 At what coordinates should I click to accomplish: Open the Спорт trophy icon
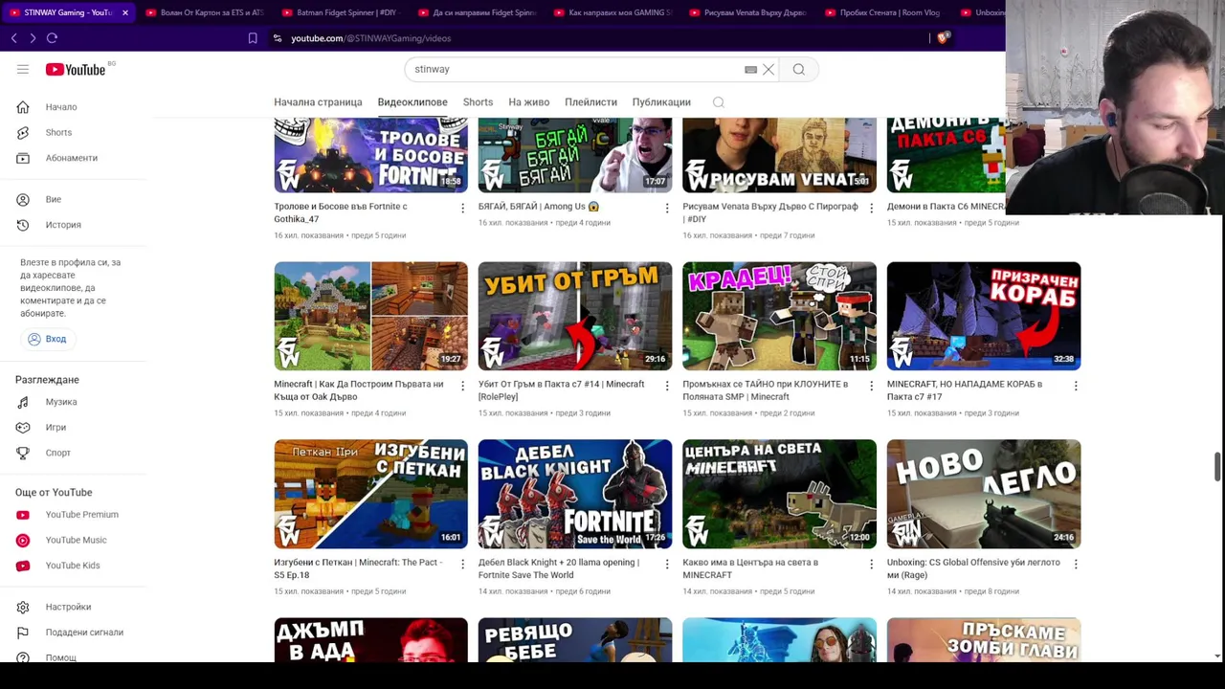23,453
